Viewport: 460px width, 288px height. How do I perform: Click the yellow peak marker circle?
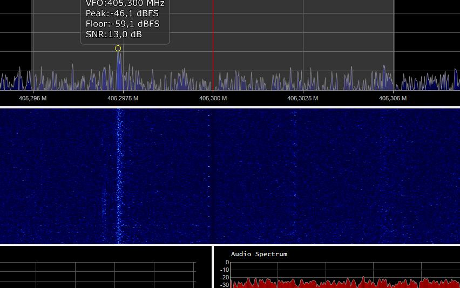point(118,49)
